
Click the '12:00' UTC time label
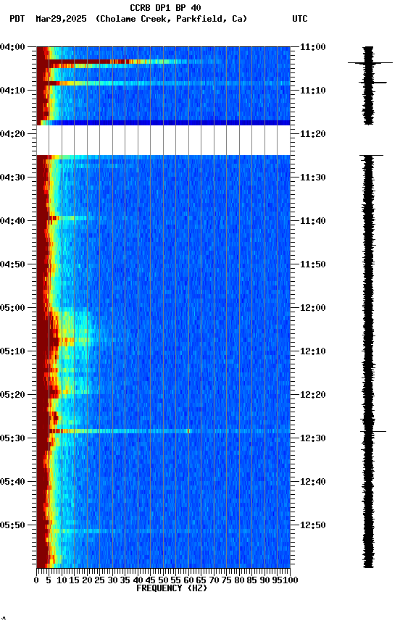coord(313,308)
